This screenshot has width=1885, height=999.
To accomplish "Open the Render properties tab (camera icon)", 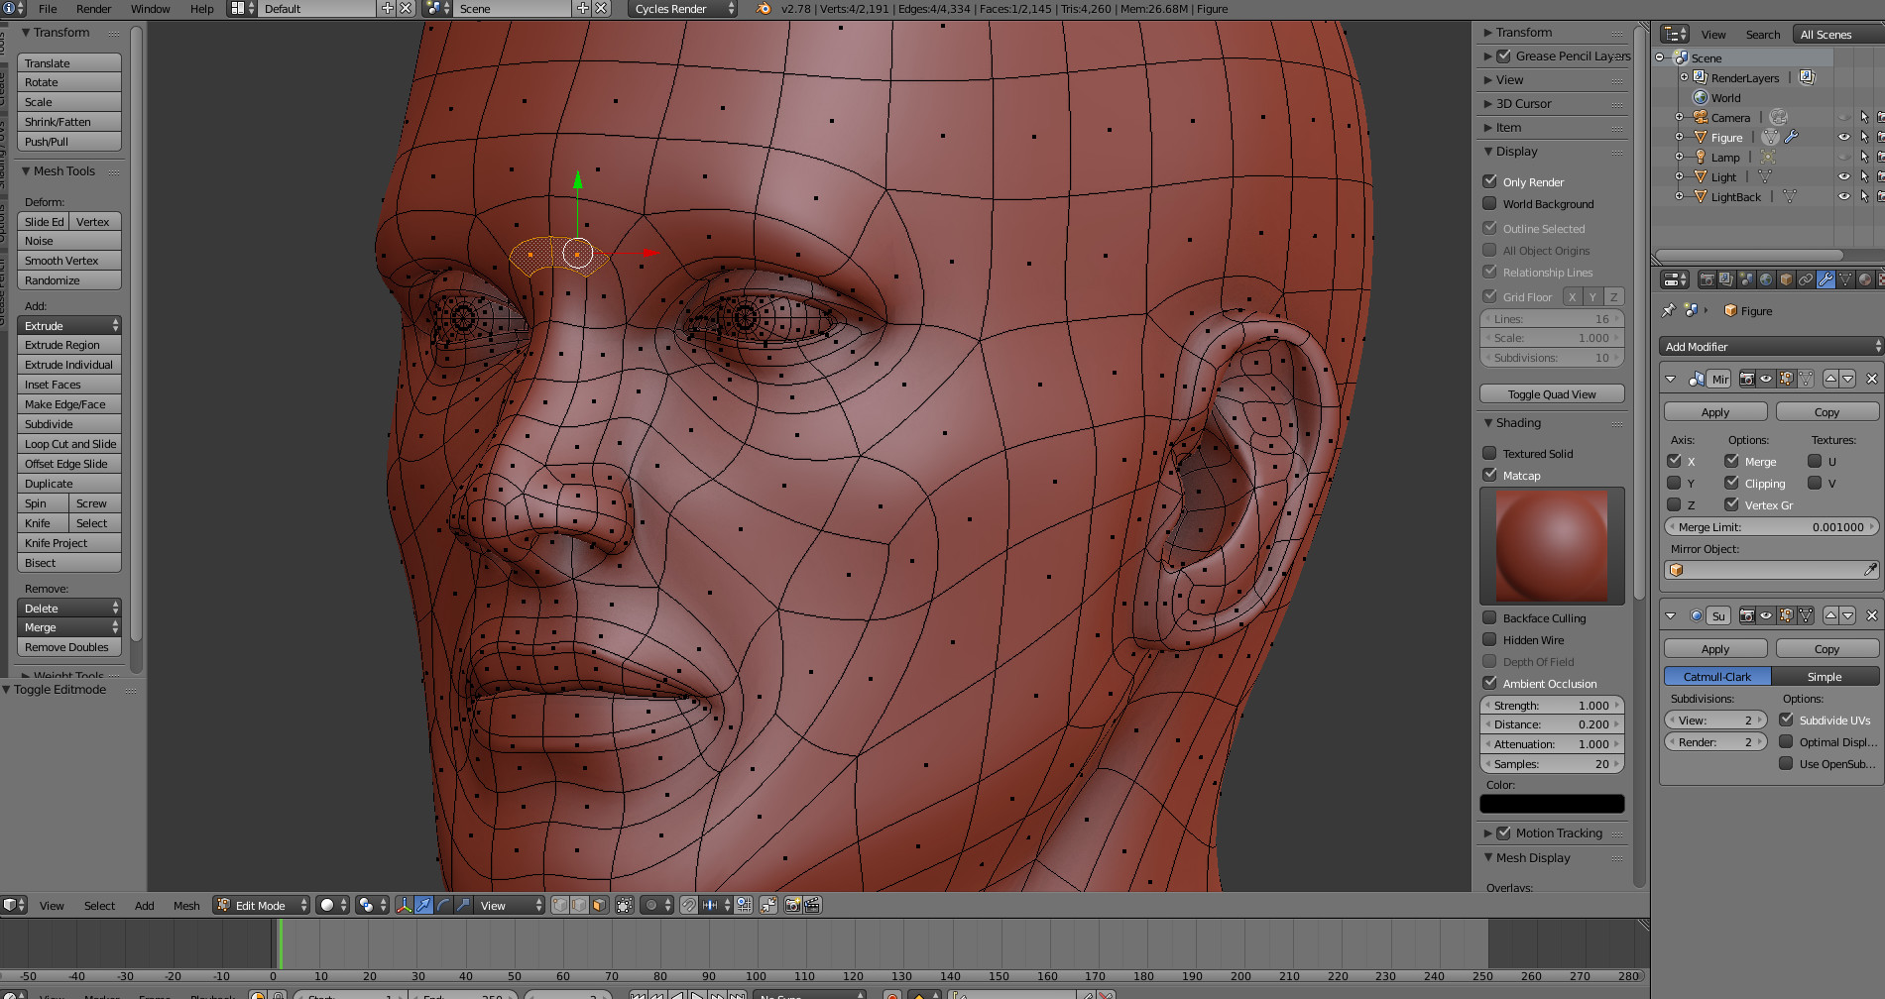I will click(1708, 280).
